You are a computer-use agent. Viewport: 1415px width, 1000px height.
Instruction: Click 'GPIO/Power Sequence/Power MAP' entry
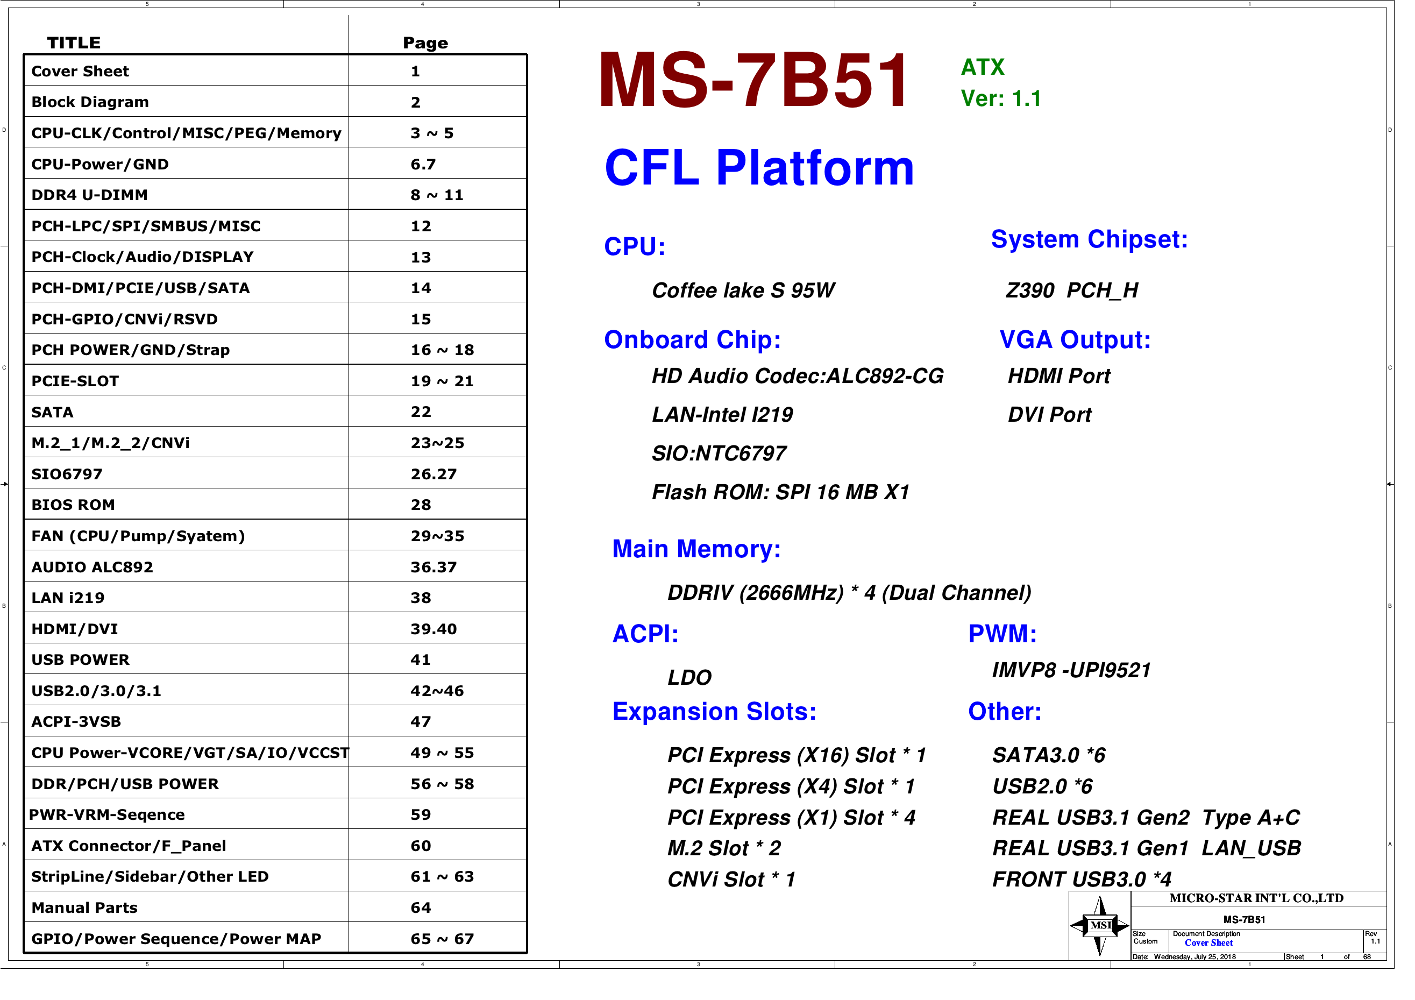[176, 940]
